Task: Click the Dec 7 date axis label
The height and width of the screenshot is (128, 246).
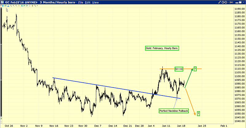Action: 98,126
